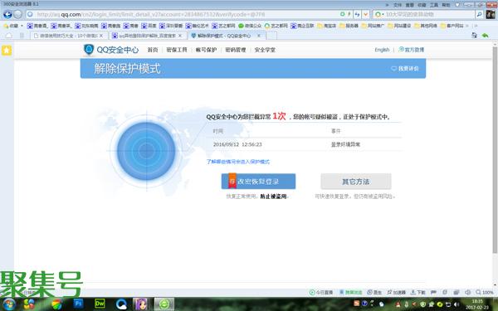Click the search magnifier icon in search box

click(x=479, y=14)
